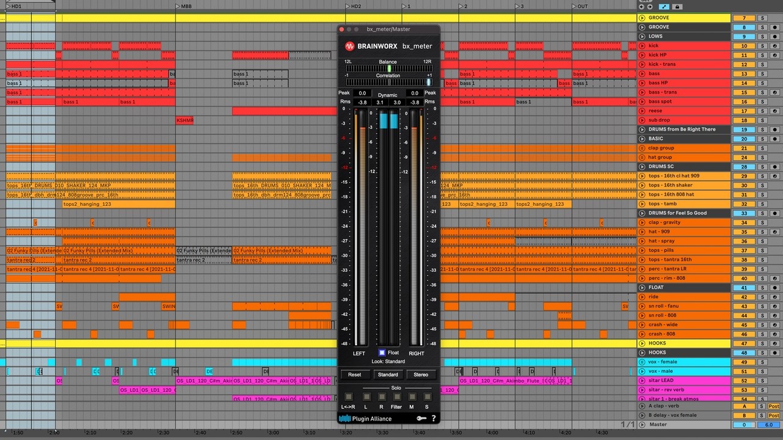Click the clap group track's icon
Screen dimensions: 783x440
tap(642, 148)
